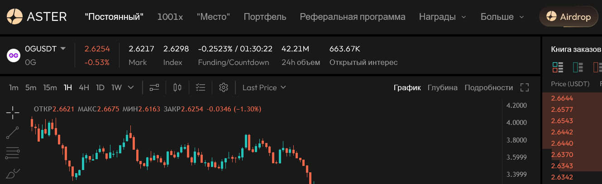
Task: Open chart settings gear
Action: [223, 87]
